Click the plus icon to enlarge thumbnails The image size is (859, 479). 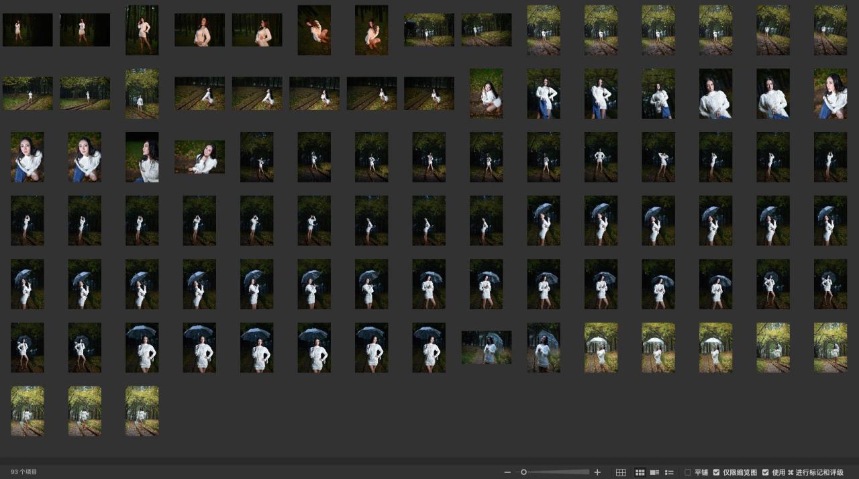(x=597, y=472)
